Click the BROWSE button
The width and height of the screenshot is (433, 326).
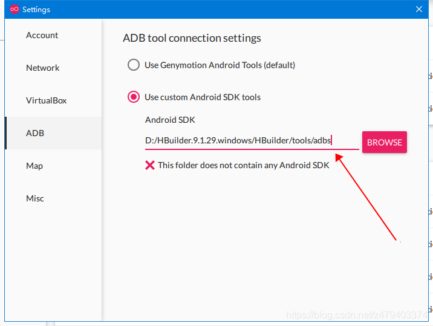(385, 142)
